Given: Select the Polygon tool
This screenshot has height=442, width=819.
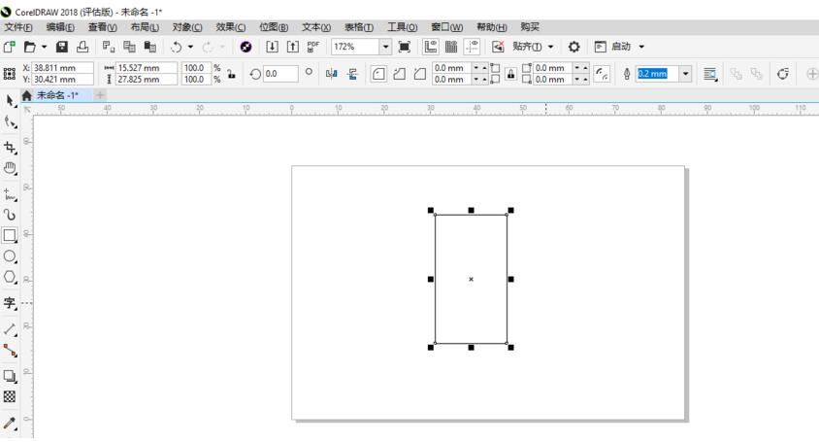Looking at the screenshot, I should coord(10,277).
